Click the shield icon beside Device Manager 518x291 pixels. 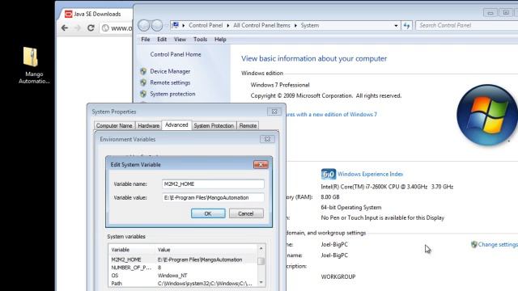(x=143, y=71)
